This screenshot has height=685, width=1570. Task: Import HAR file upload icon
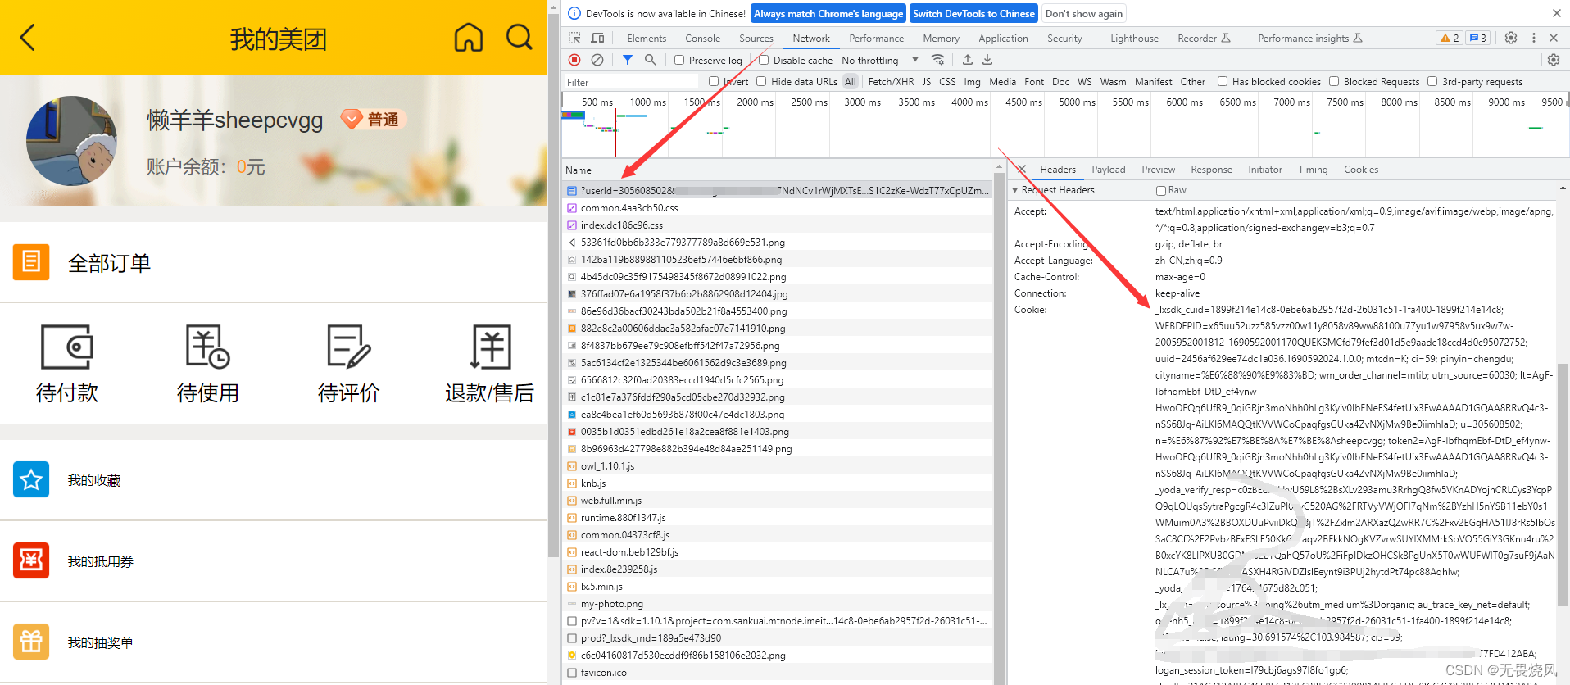(x=968, y=60)
